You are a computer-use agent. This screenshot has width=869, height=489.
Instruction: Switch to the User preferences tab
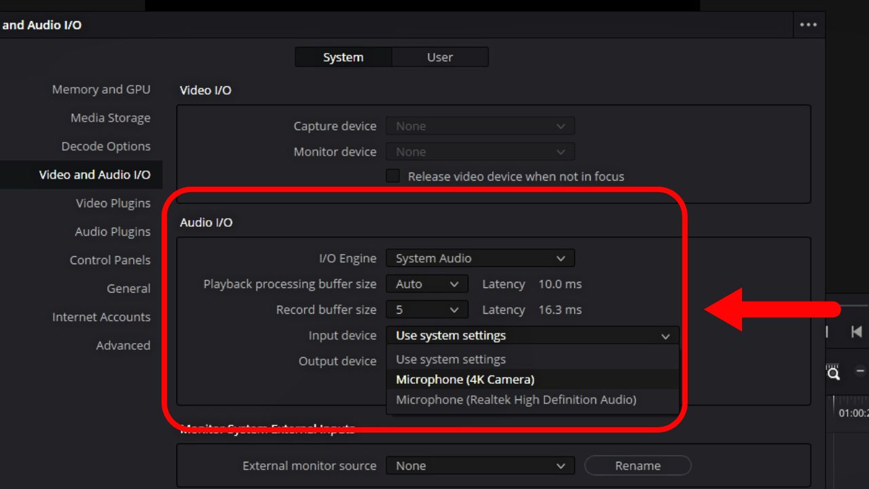(x=440, y=57)
